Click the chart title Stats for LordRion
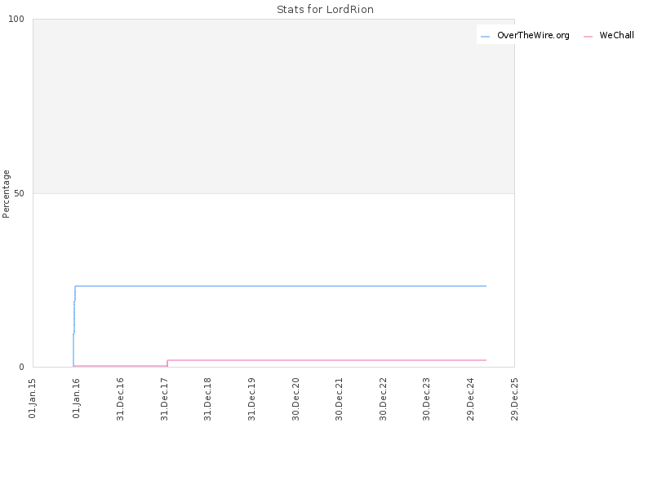Image resolution: width=653 pixels, height=489 pixels. [x=325, y=9]
